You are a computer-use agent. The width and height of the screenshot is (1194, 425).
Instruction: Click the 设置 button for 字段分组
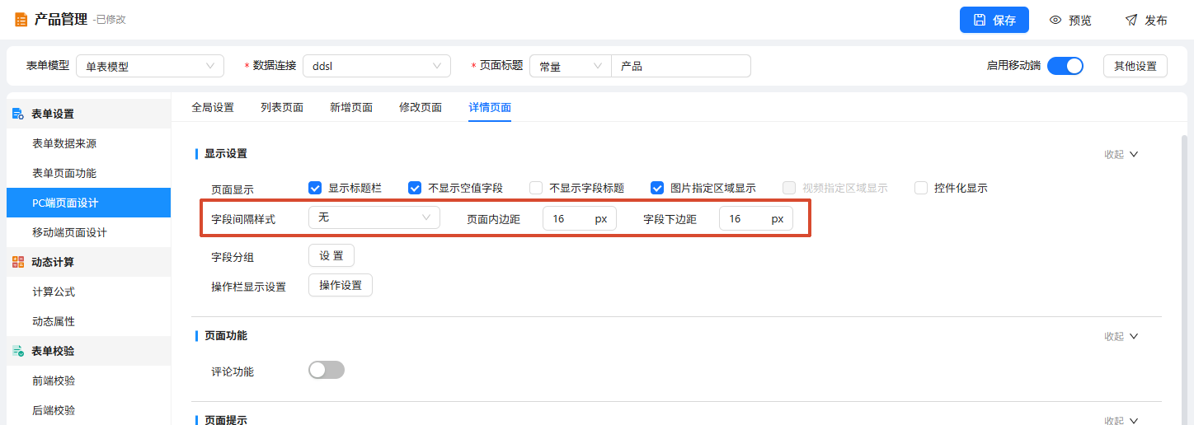(331, 255)
